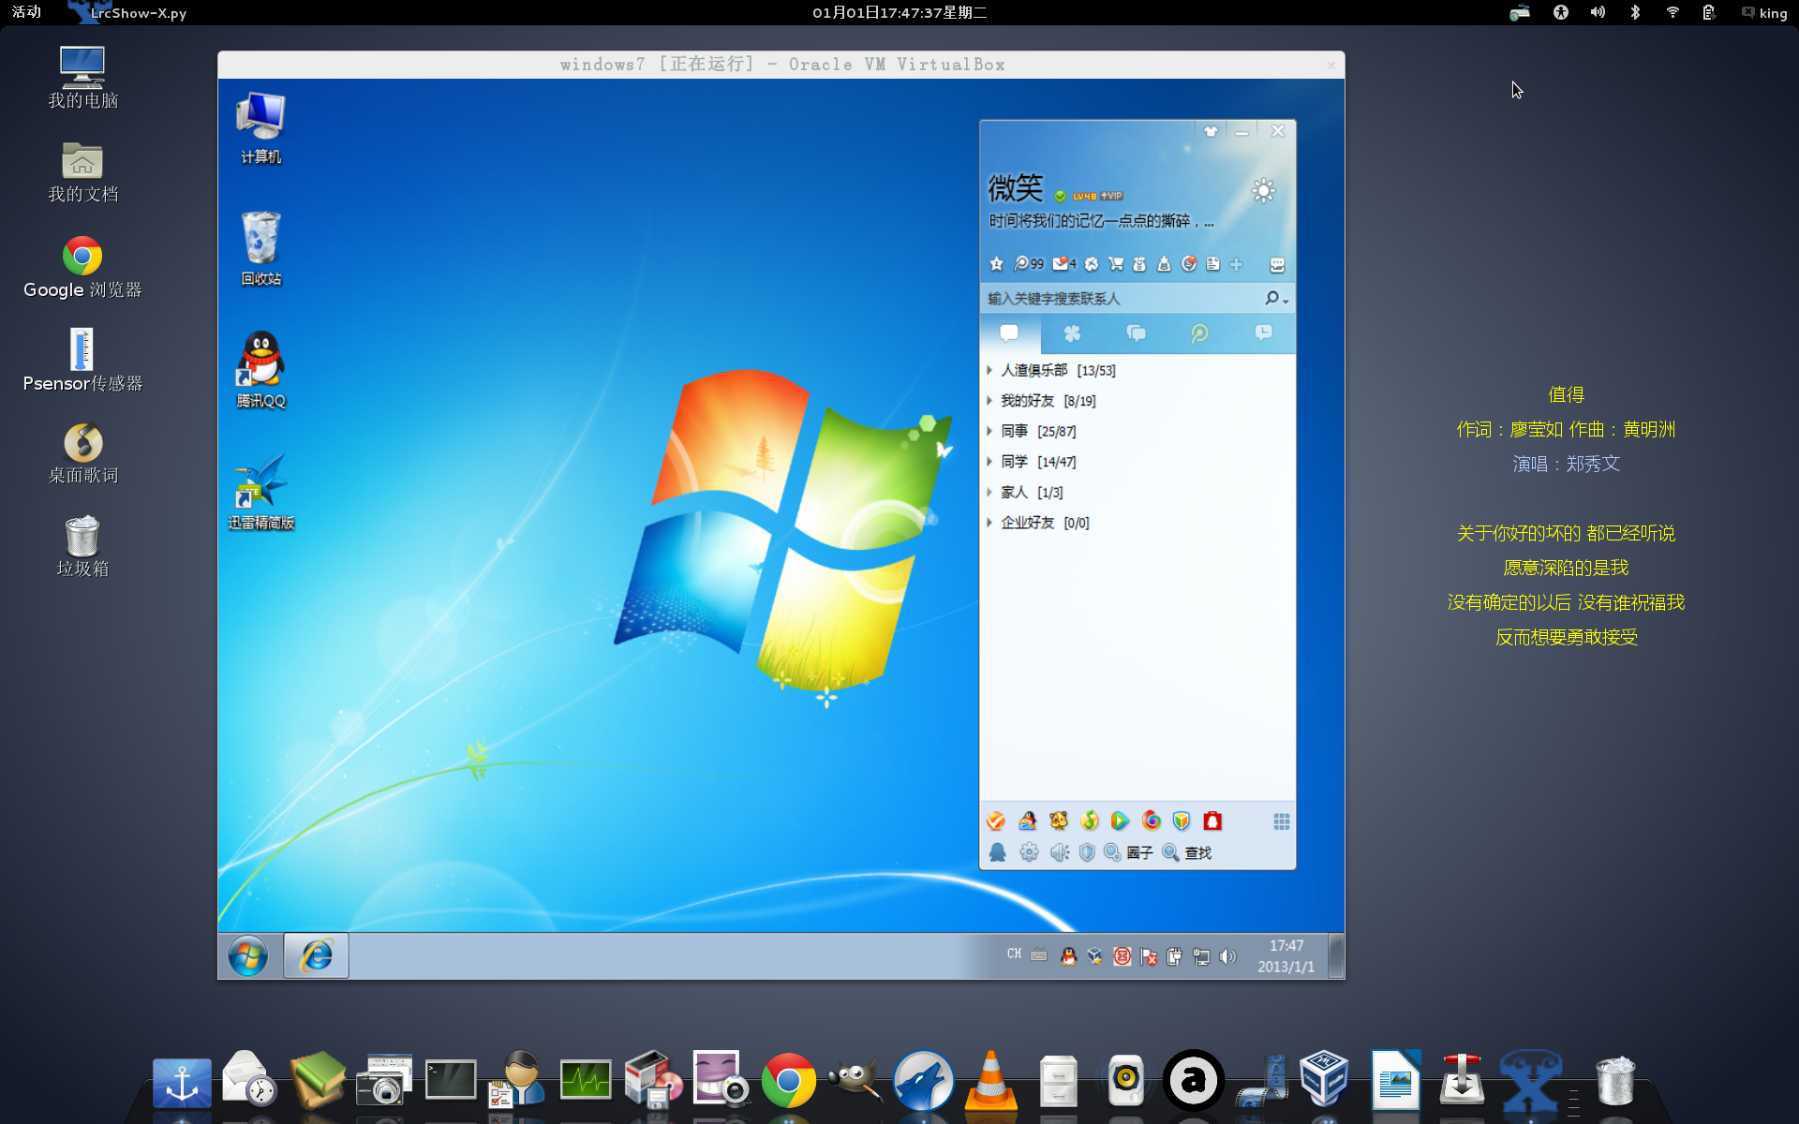Select the 桌面歌词 desktop icon
The height and width of the screenshot is (1124, 1799).
point(82,454)
